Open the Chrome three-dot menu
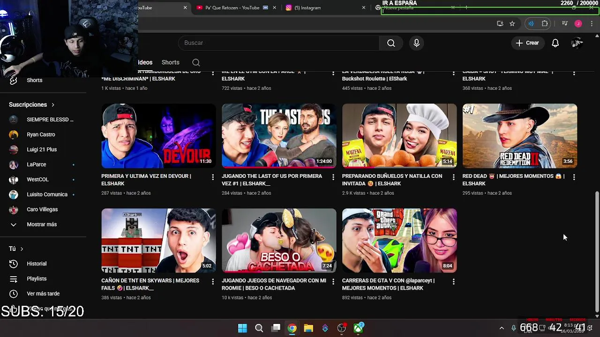The width and height of the screenshot is (600, 337). (x=592, y=23)
